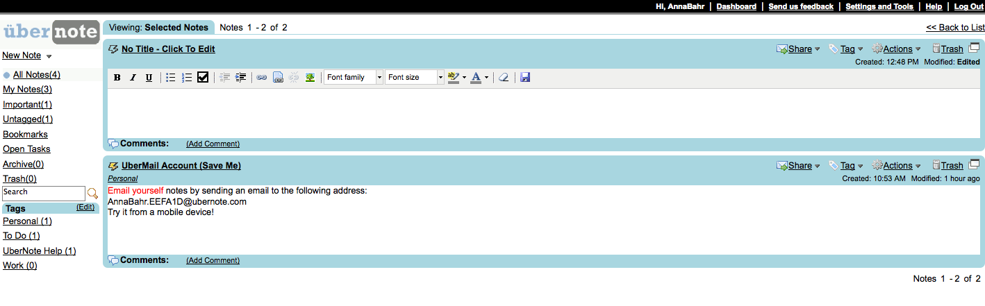Open the Font family dropdown
Viewport: 985px width, 306px height.
[354, 78]
